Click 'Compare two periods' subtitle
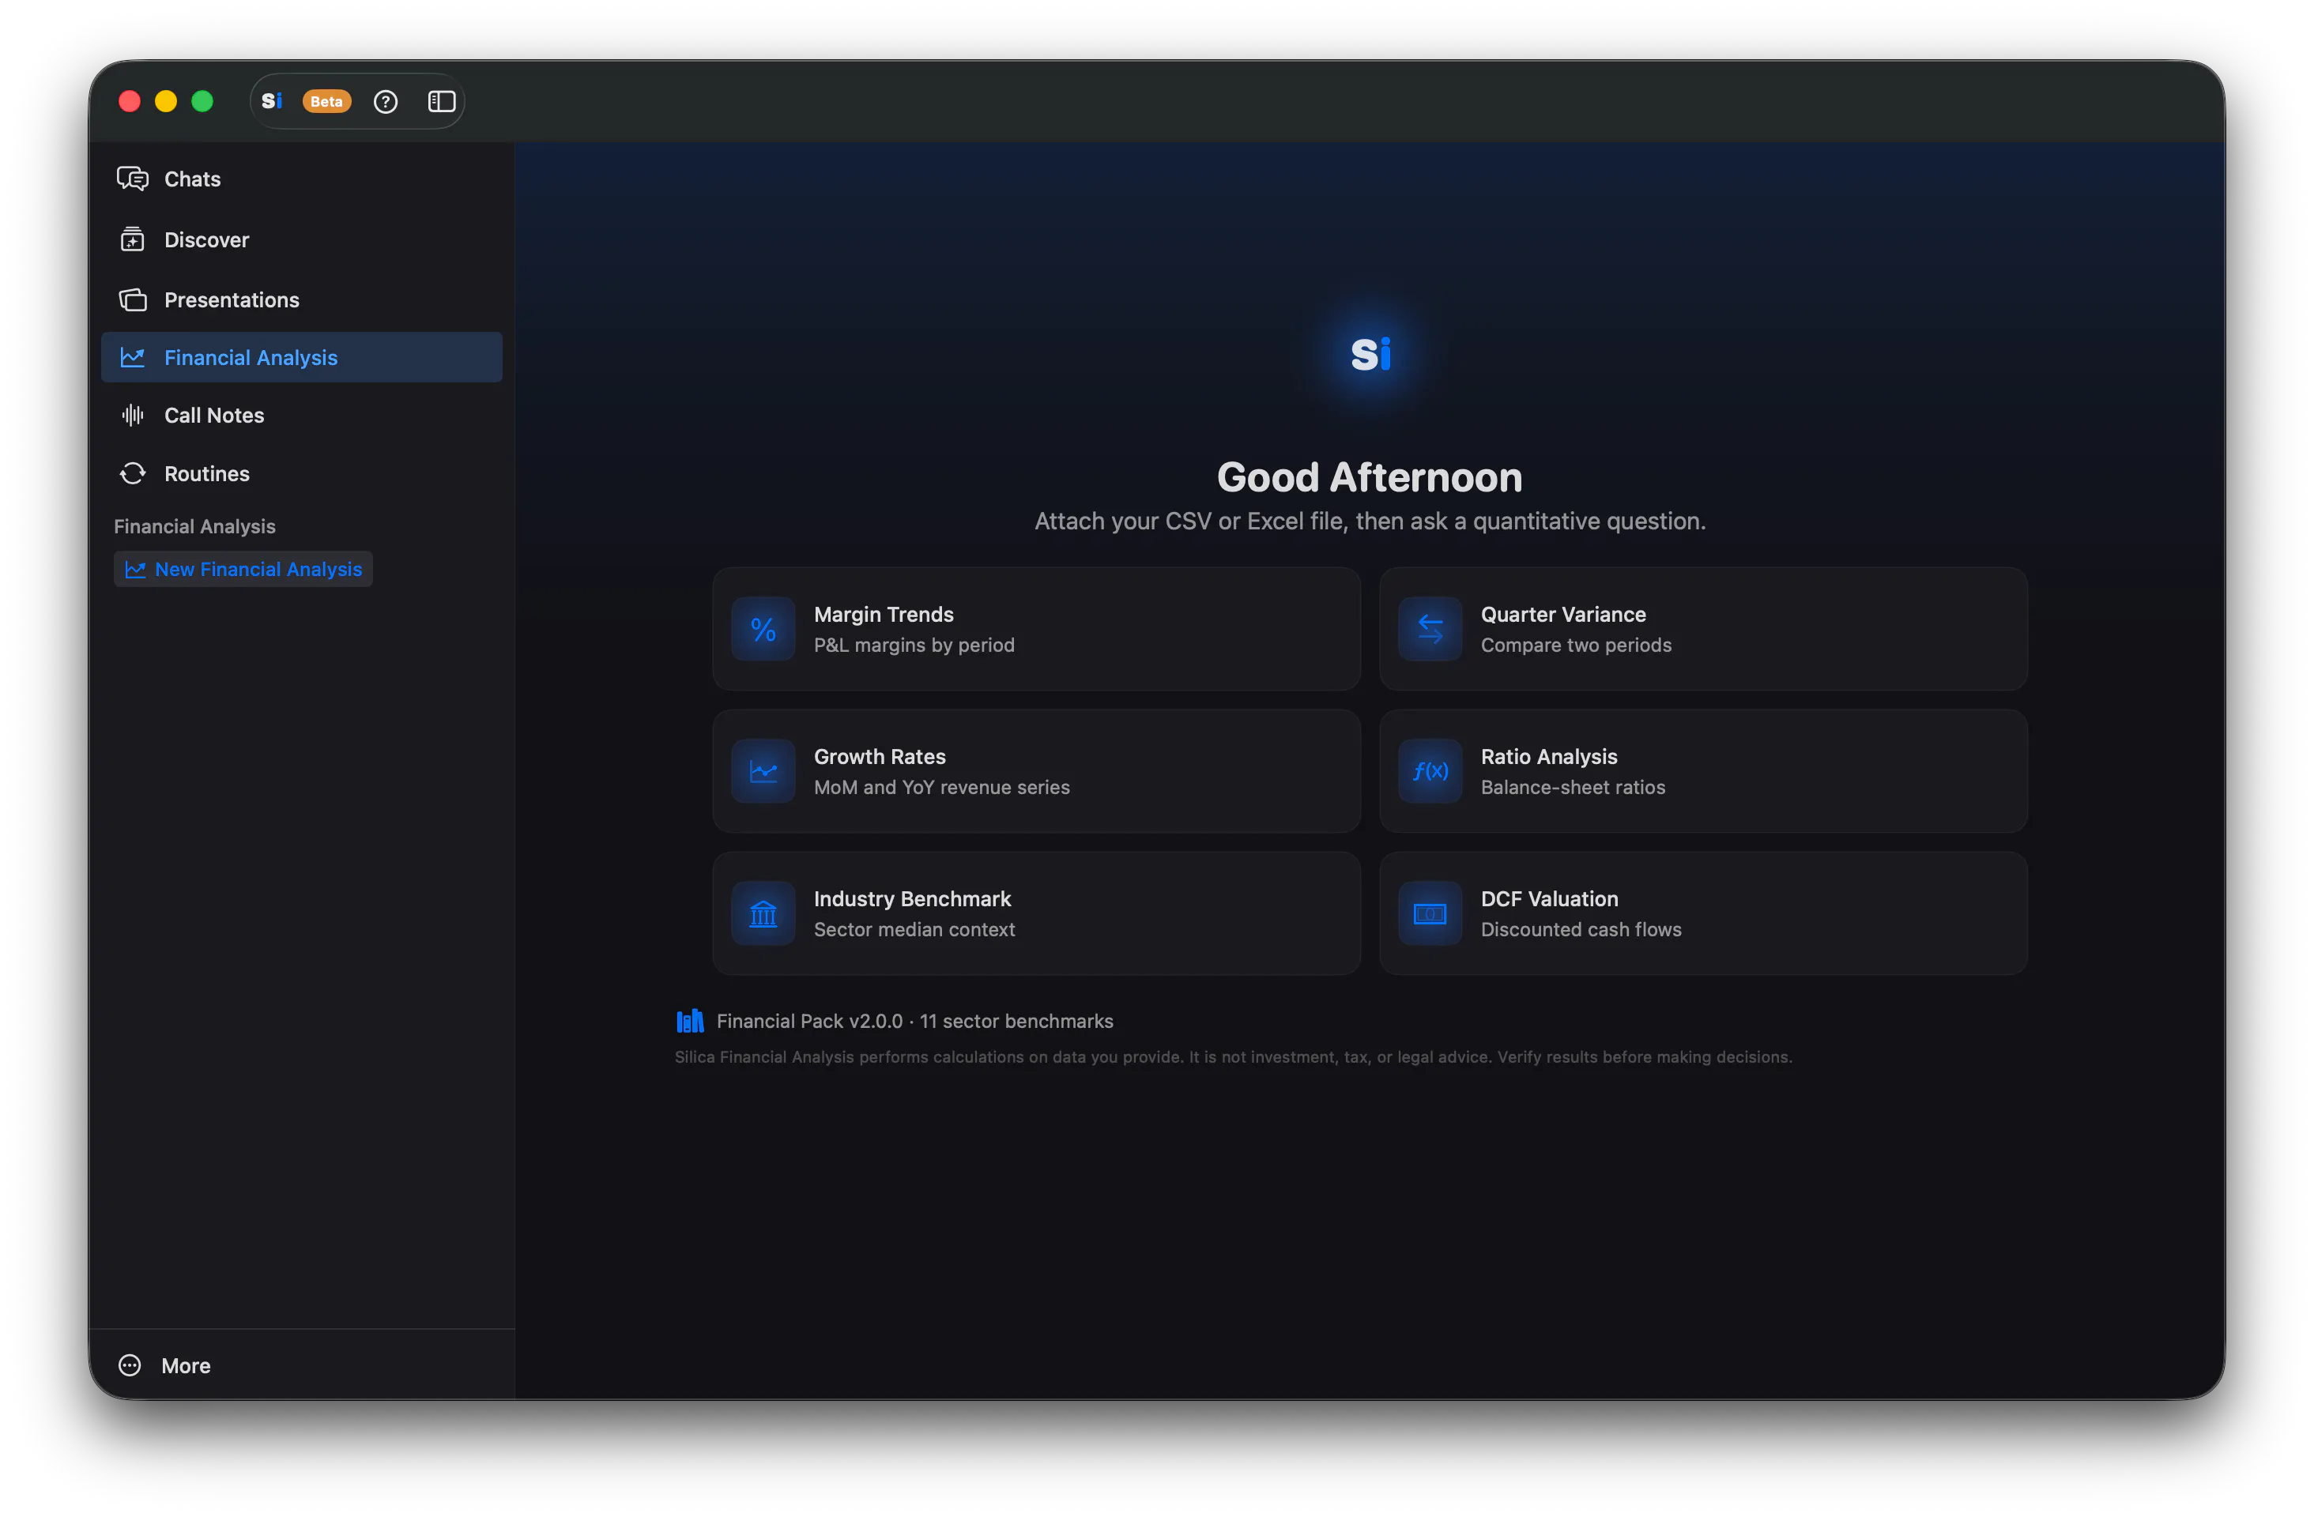Screen dimensions: 2314x1517 click(1576, 646)
